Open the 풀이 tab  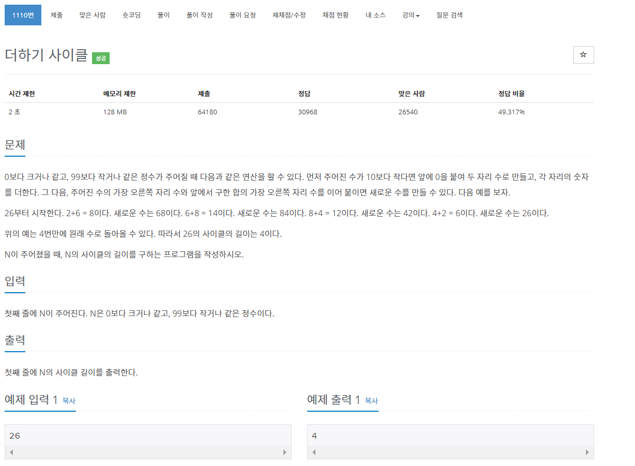(x=164, y=15)
